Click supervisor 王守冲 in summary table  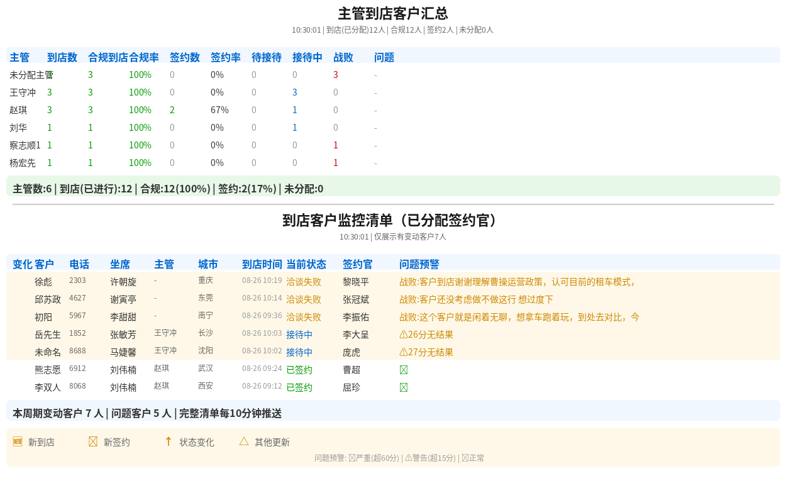(x=23, y=92)
